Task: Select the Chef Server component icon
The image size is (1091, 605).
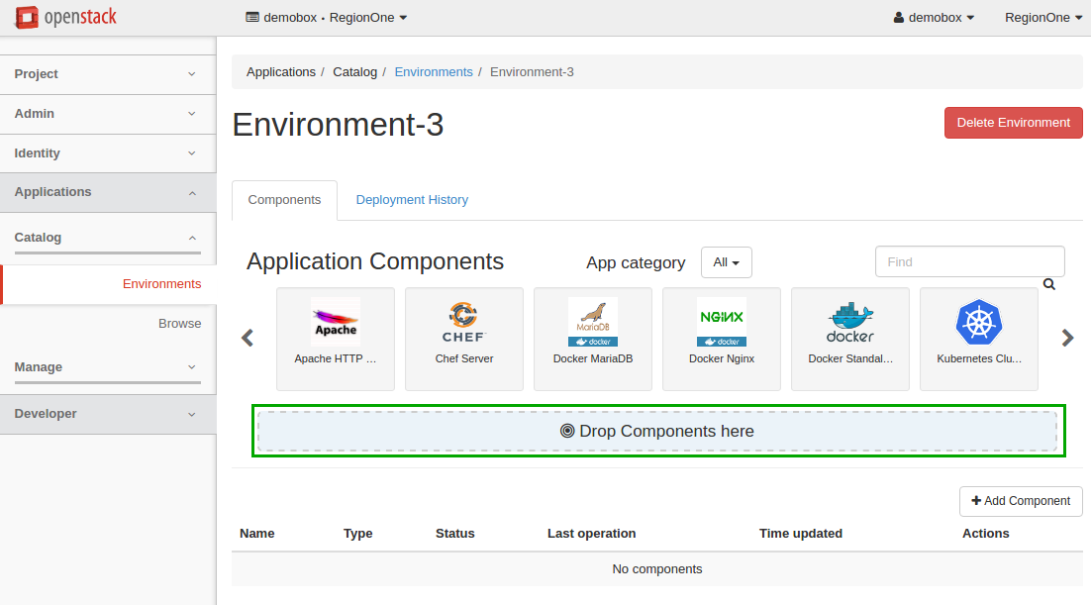Action: [463, 322]
